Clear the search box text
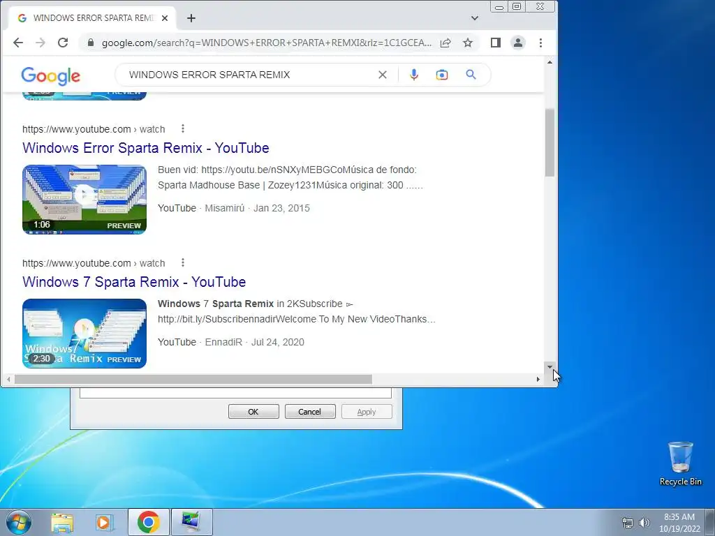The height and width of the screenshot is (536, 715). [383, 75]
